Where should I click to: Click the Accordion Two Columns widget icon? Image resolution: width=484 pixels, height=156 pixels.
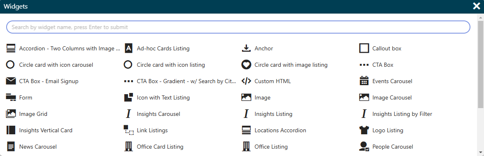pyautogui.click(x=11, y=48)
